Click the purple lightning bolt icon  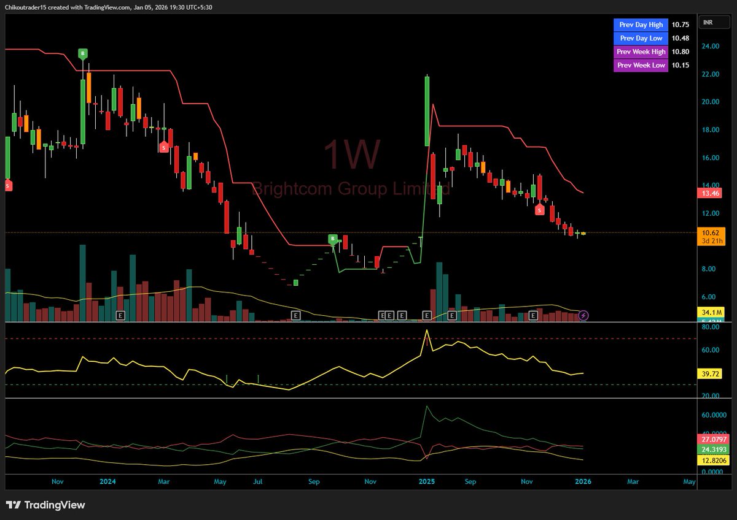point(584,315)
